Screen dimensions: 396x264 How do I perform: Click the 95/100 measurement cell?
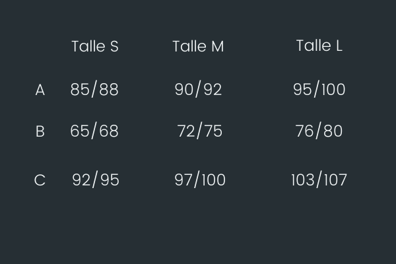coord(319,89)
